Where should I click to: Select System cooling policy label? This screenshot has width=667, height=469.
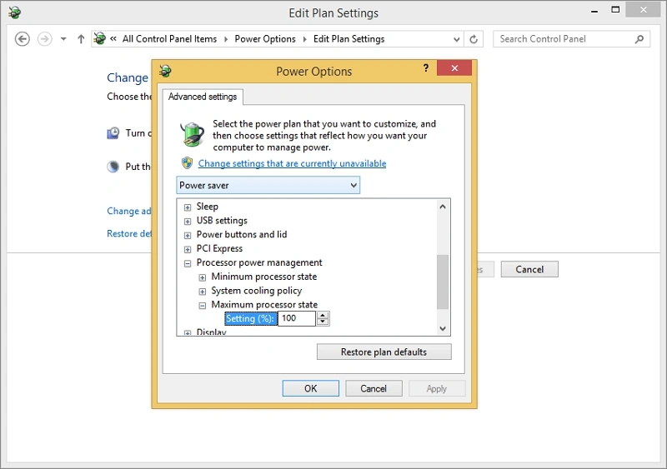point(257,291)
